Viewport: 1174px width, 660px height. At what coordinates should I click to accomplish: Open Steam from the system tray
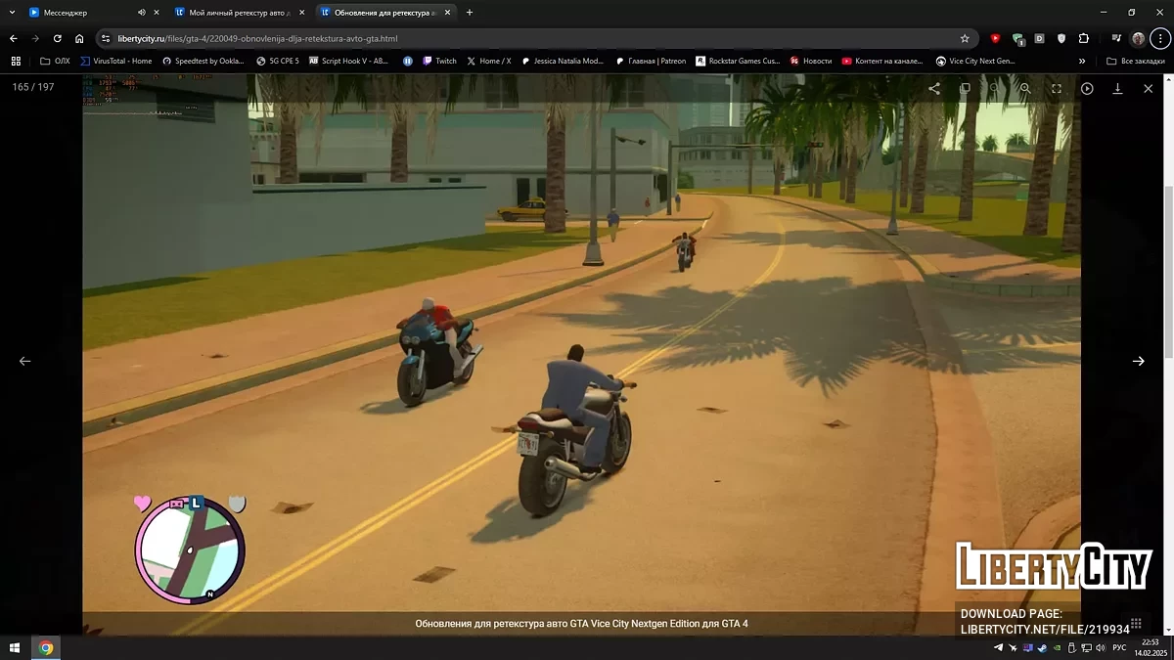point(1043,648)
